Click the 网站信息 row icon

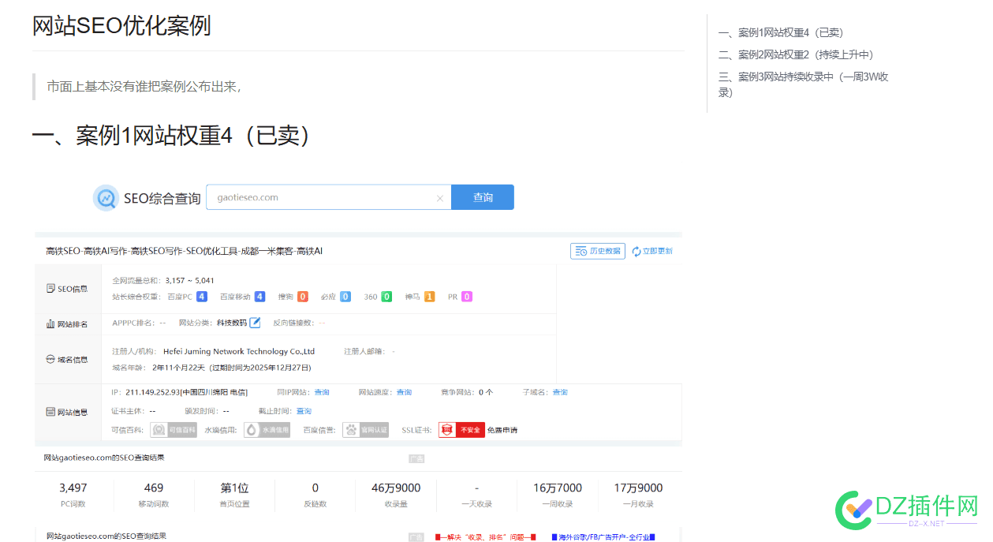(x=50, y=412)
